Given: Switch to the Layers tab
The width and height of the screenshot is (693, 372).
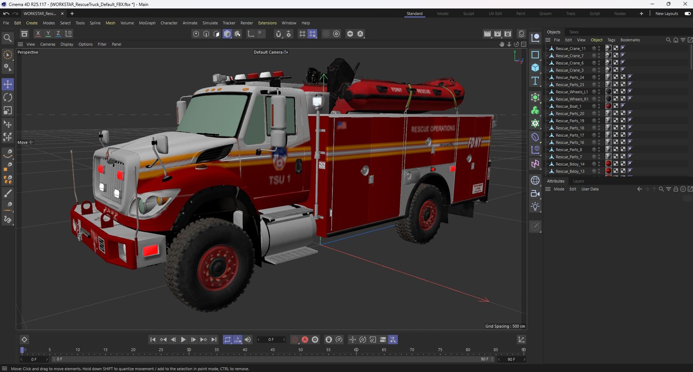Looking at the screenshot, I should [578, 181].
